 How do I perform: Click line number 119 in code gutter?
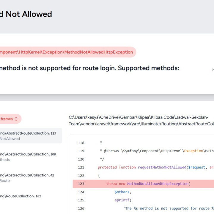[x=81, y=151]
